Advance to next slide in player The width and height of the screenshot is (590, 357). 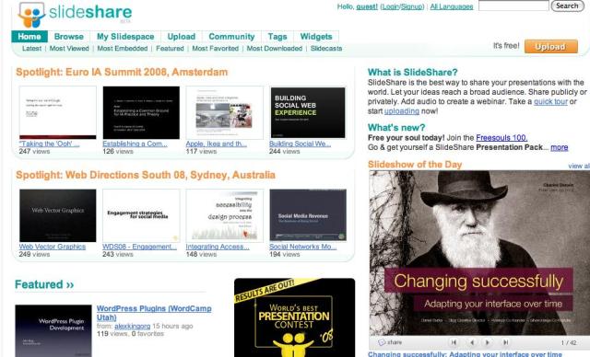tap(488, 342)
